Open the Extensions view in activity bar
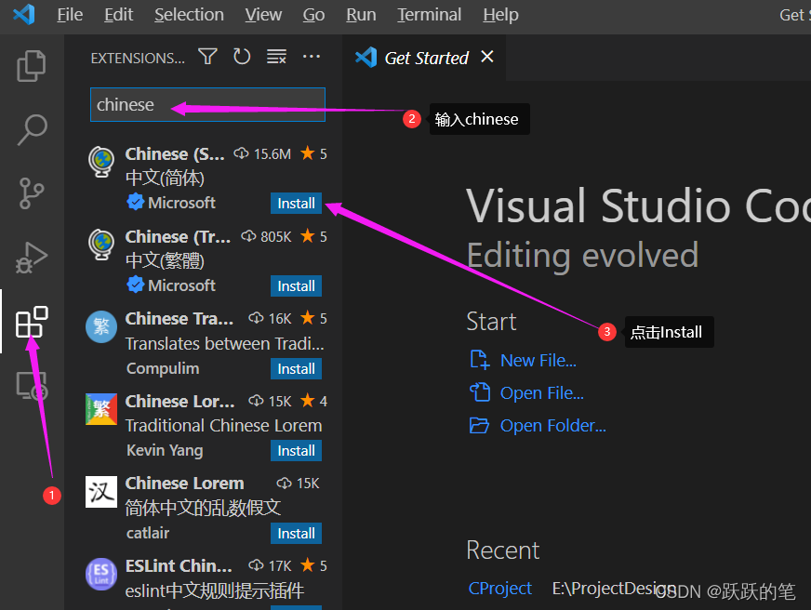The height and width of the screenshot is (610, 811). pyautogui.click(x=32, y=322)
